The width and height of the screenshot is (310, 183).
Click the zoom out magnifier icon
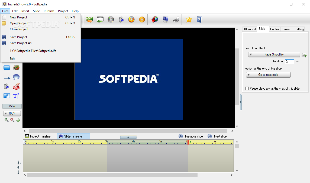pyautogui.click(x=12, y=120)
